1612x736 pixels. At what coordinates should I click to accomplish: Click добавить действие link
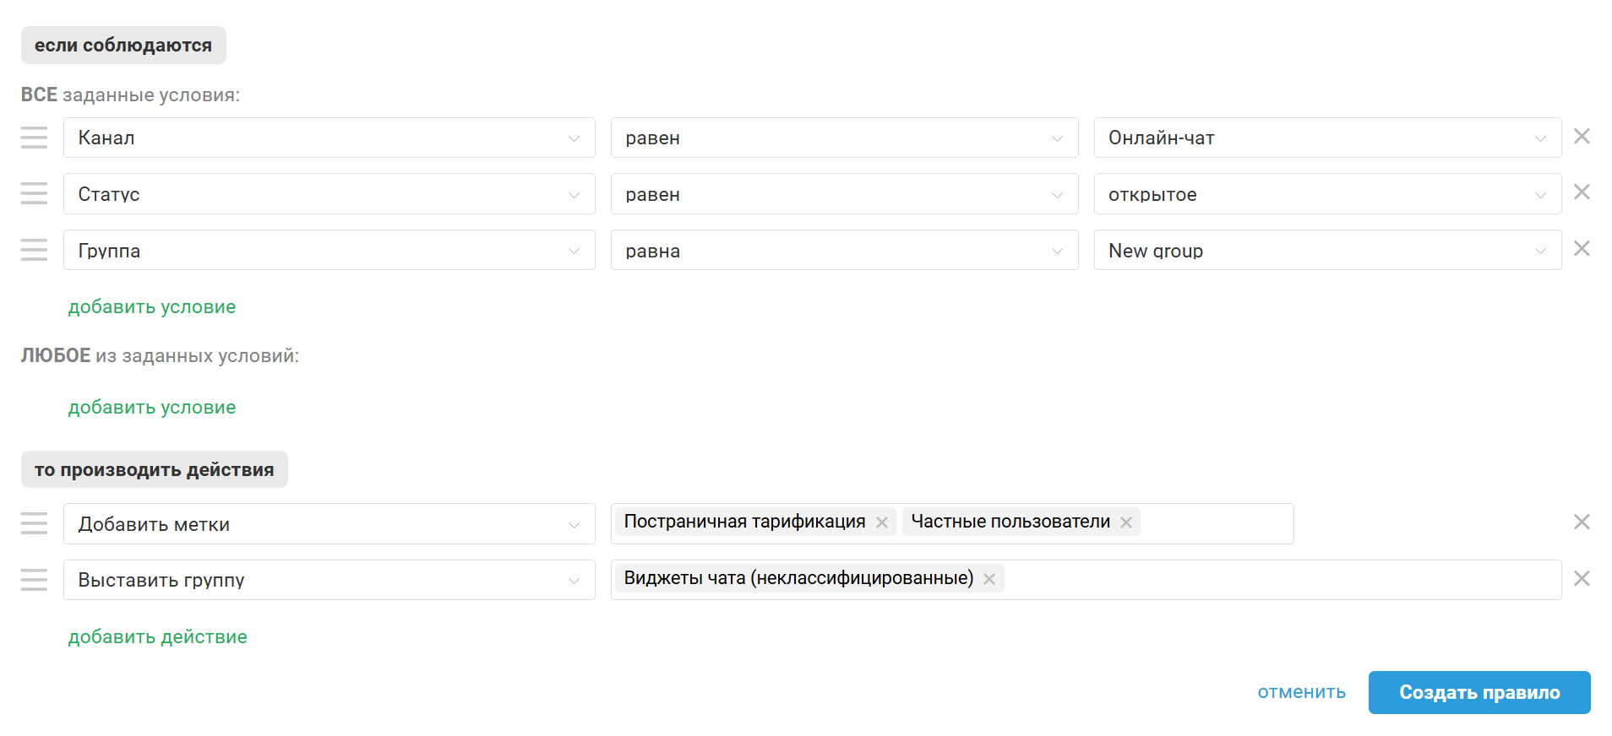click(158, 637)
